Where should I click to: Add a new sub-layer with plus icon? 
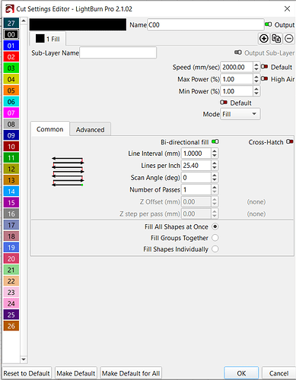tap(264, 39)
